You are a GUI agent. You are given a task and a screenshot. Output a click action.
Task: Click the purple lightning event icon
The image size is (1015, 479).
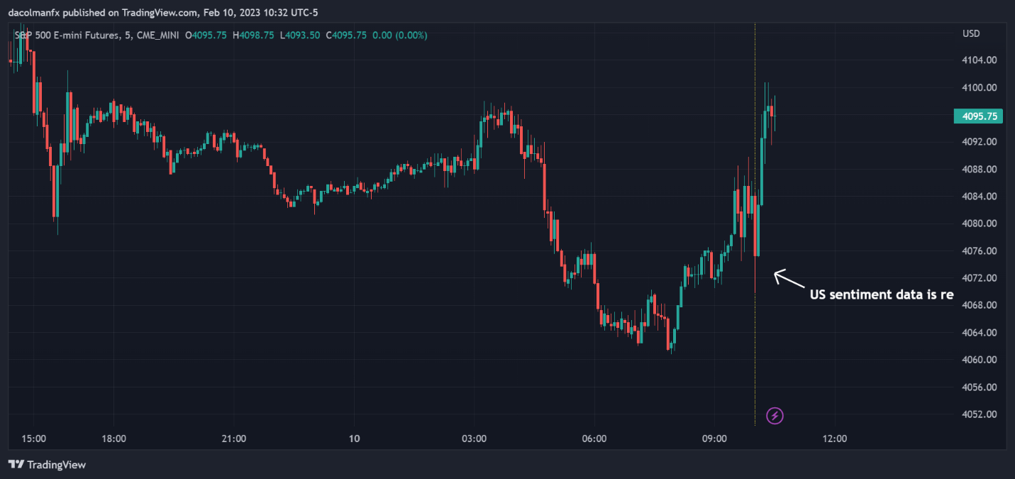[775, 415]
